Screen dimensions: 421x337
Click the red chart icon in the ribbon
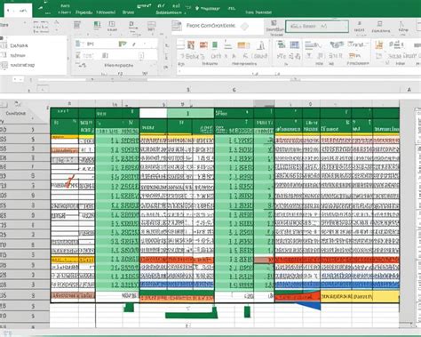coord(203,45)
